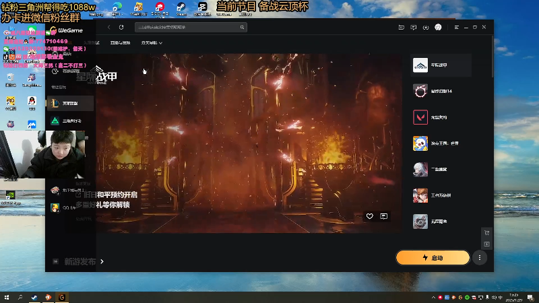Image resolution: width=539 pixels, height=303 pixels.
Task: Switch to WeGame via taskbar icon
Action: (x=62, y=298)
